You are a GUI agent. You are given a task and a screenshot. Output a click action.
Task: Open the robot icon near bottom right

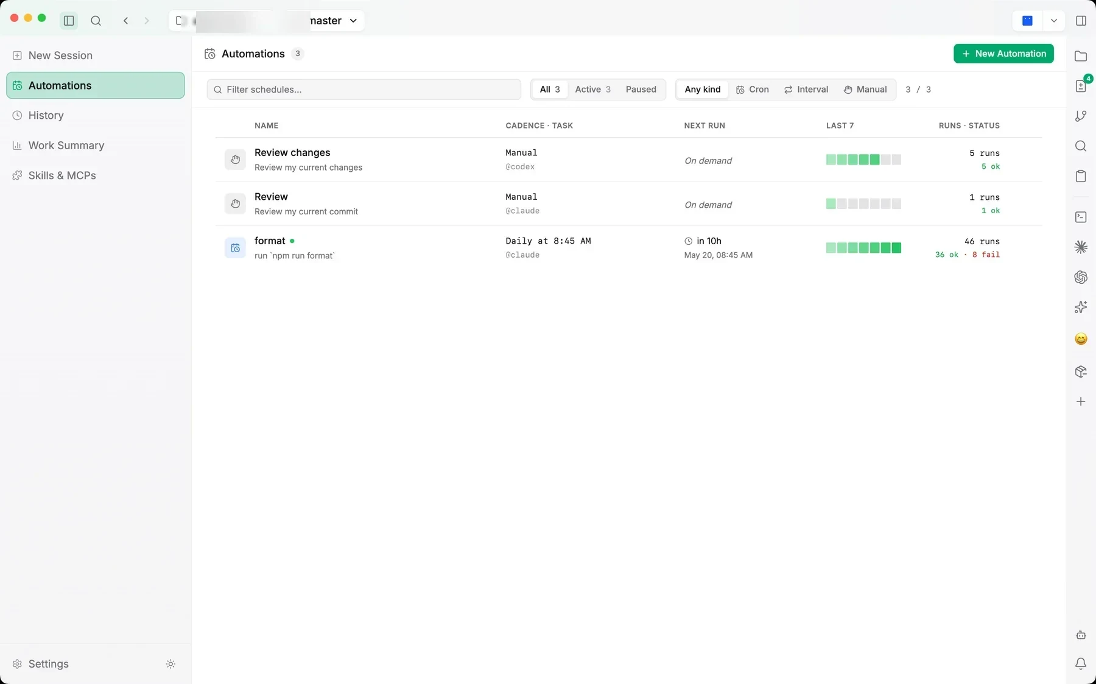point(1081,635)
